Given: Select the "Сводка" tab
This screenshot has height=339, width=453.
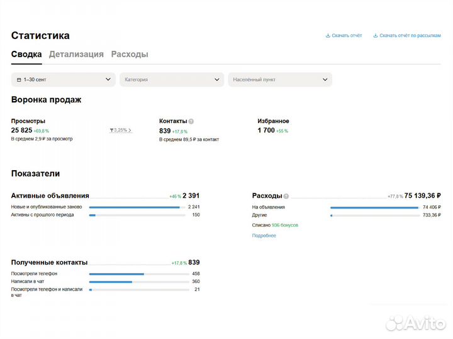Looking at the screenshot, I should pyautogui.click(x=26, y=54).
